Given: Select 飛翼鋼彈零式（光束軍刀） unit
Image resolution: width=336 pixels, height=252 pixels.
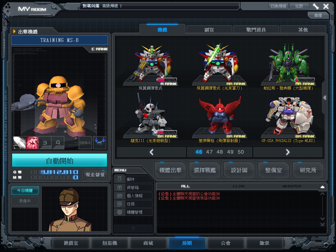Looking at the screenshot, I should point(220,67).
